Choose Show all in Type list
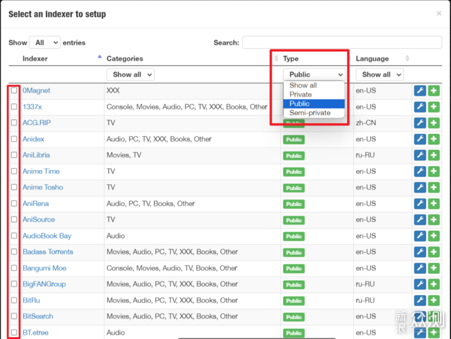The image size is (451, 339). click(314, 85)
